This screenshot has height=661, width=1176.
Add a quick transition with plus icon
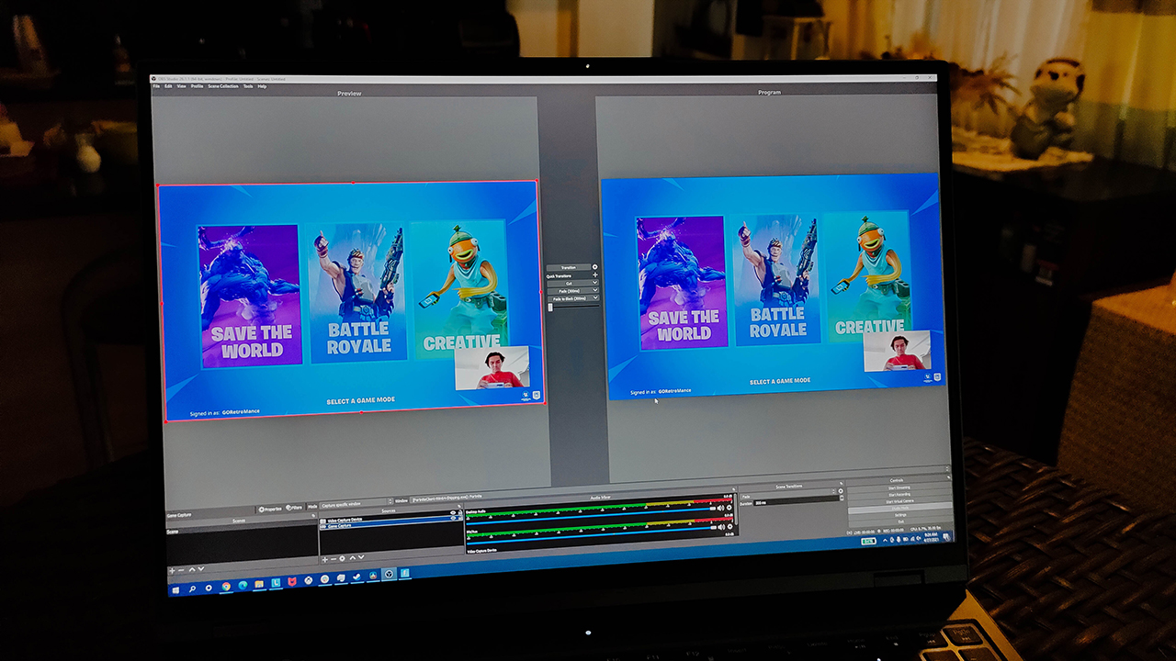click(x=594, y=275)
